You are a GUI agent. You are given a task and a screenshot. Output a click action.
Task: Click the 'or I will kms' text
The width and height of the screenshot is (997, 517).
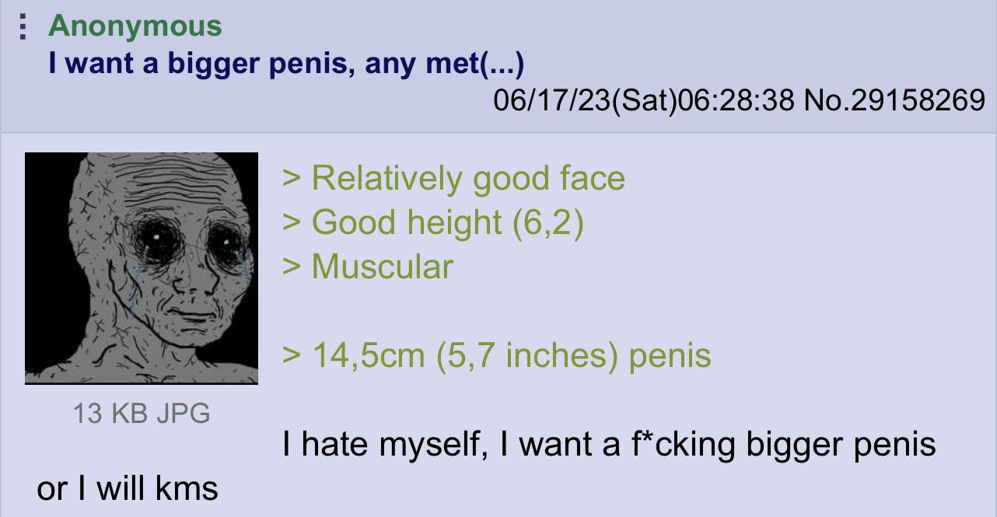tap(128, 488)
